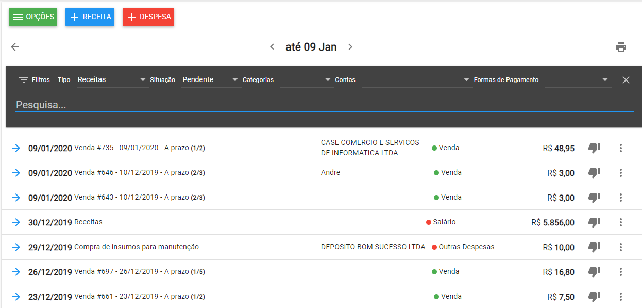Click the printer icon
This screenshot has height=308, width=642.
point(621,47)
